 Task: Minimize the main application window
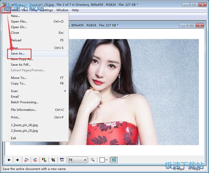[x=186, y=5]
